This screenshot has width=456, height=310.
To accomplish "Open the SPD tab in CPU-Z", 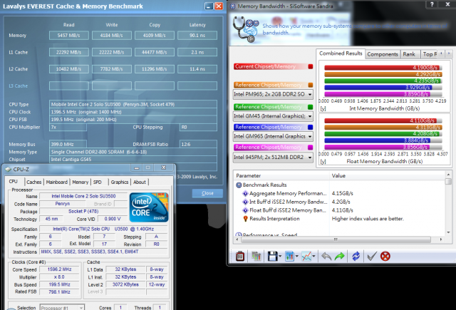I will (x=98, y=182).
